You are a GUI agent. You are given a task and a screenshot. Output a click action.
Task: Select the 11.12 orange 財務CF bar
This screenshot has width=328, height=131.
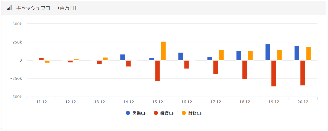point(47,62)
